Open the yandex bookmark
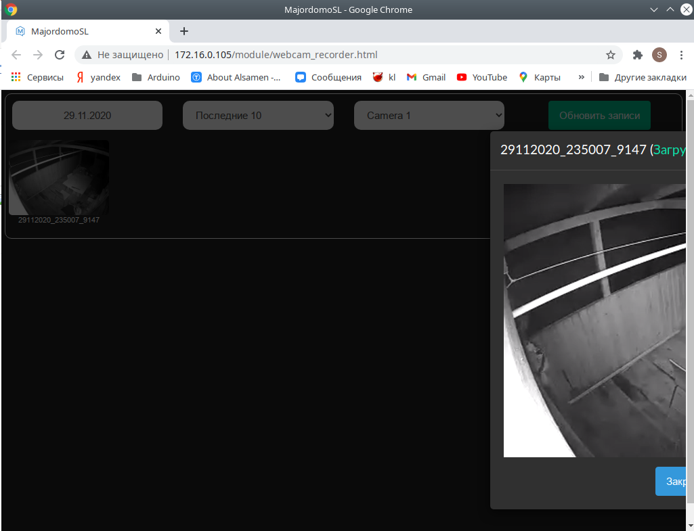 tap(97, 77)
